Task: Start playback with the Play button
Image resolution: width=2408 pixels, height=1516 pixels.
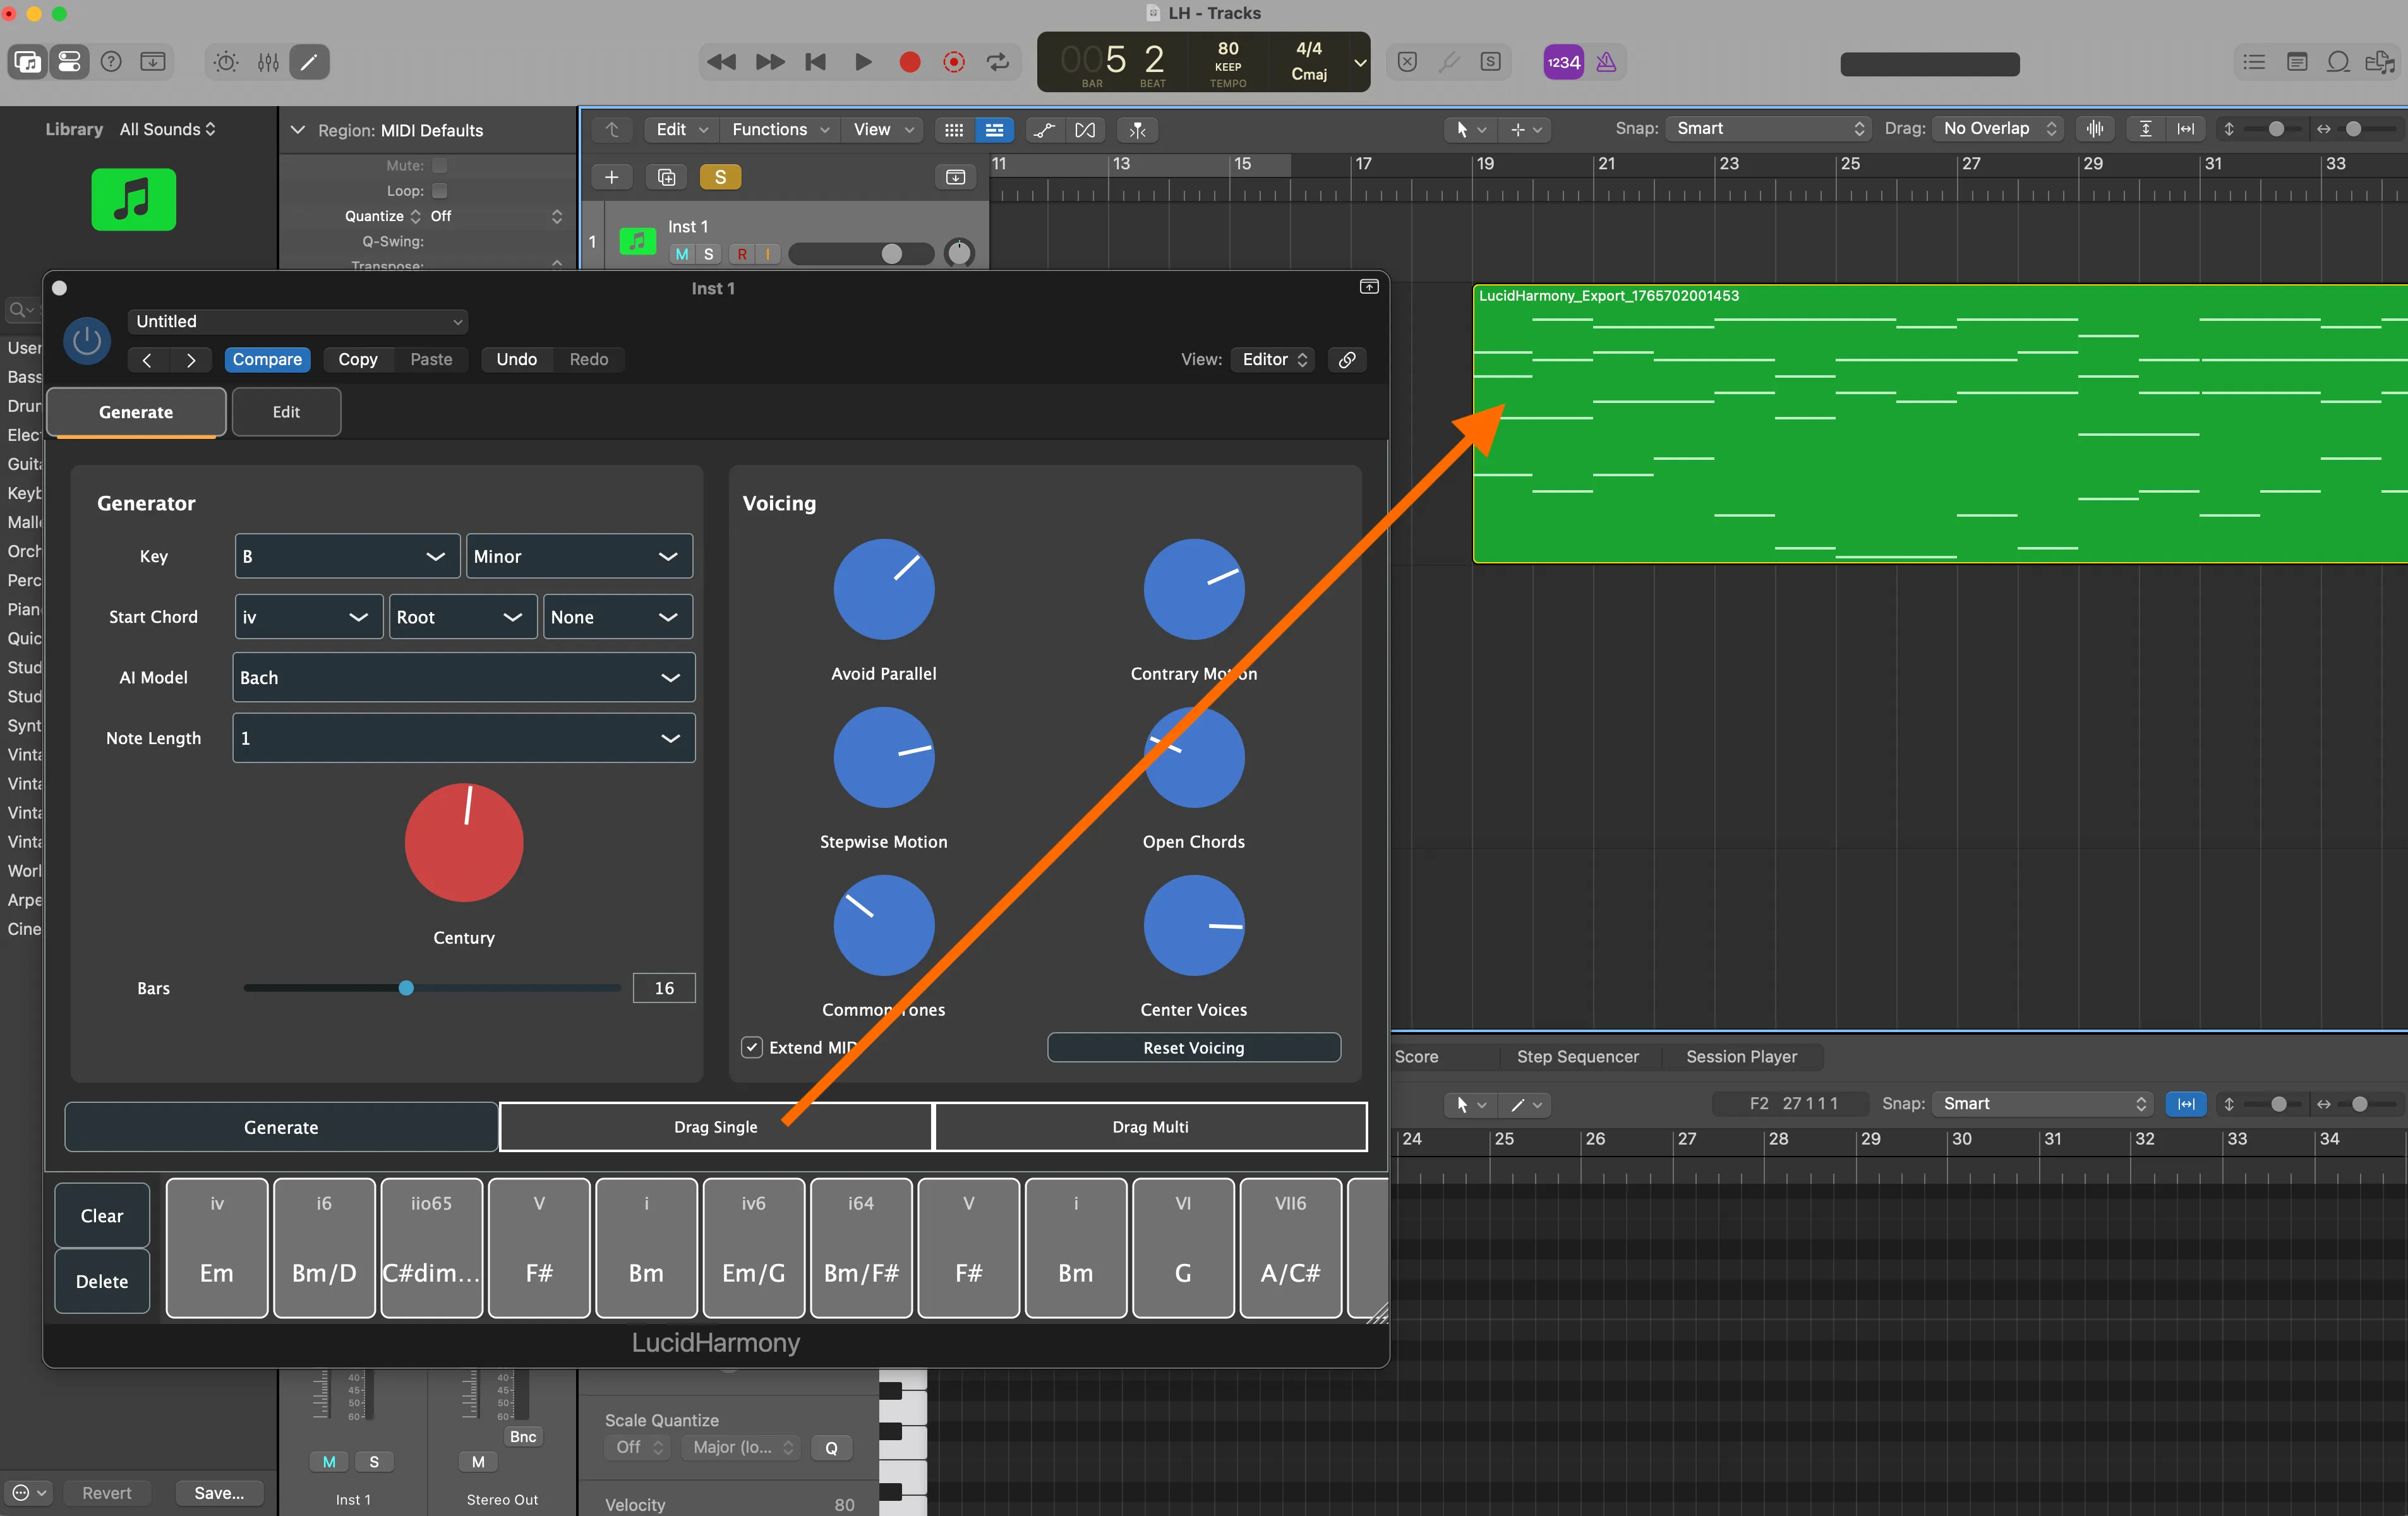Action: tap(863, 62)
